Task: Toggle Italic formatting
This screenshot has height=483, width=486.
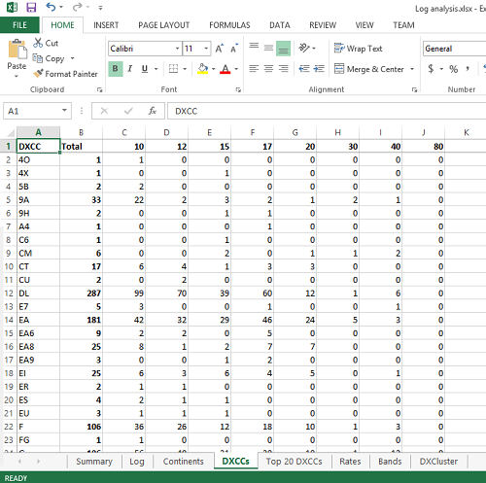Action: point(130,69)
